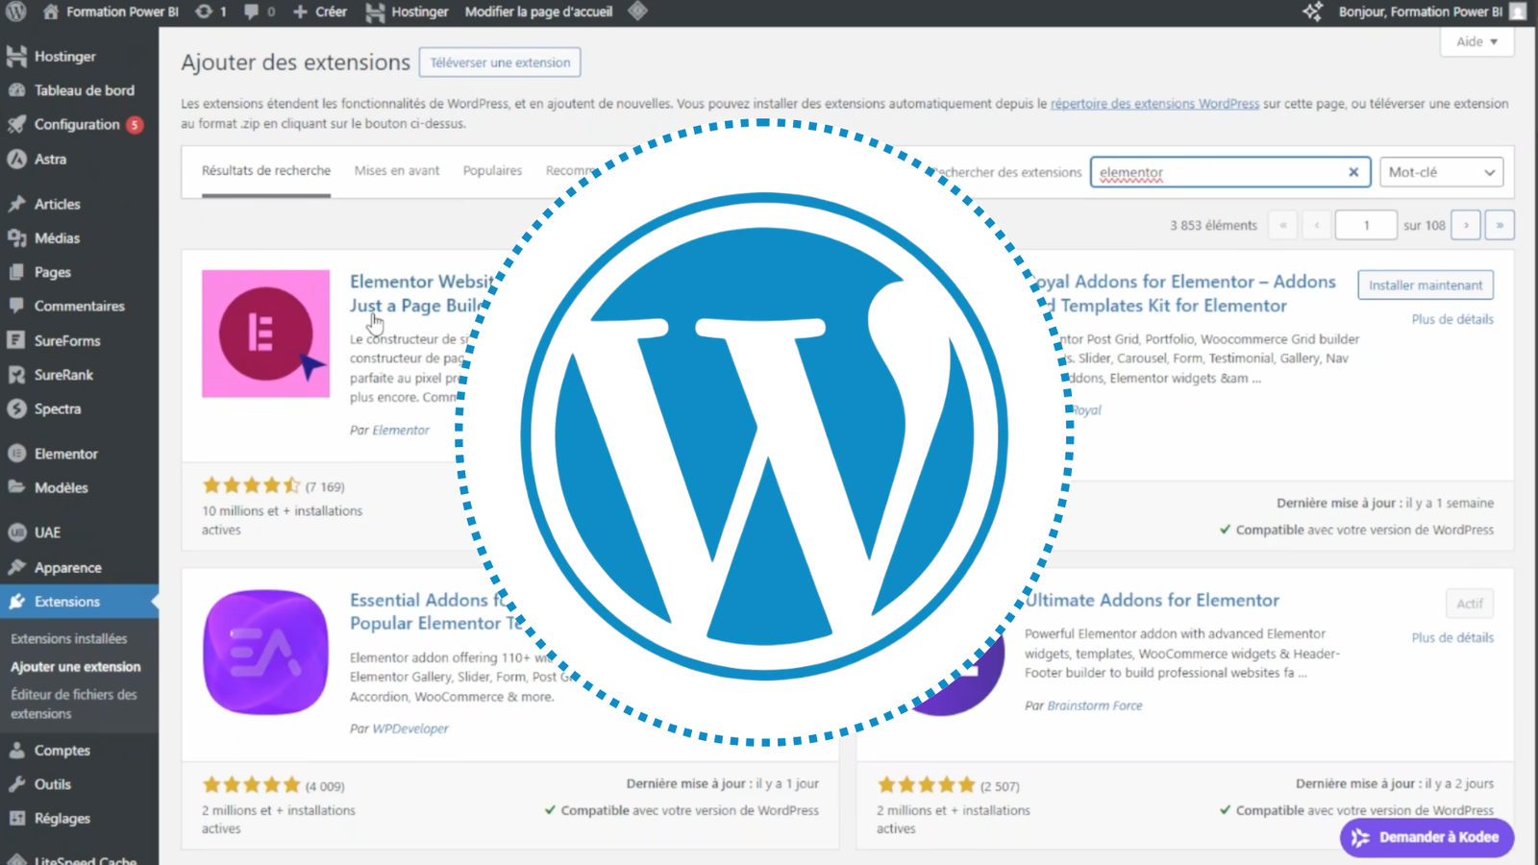Select the SureForms plugin icon
Screen dimensions: 1538x865
point(15,340)
